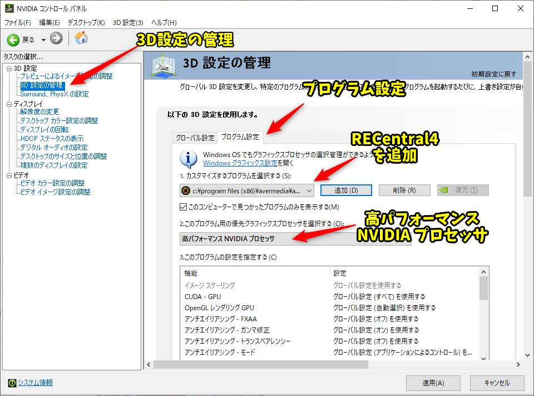Screen dimensions: 534x396
Task: Click the NVIDIA Control Panel title icon
Action: pyautogui.click(x=9, y=8)
